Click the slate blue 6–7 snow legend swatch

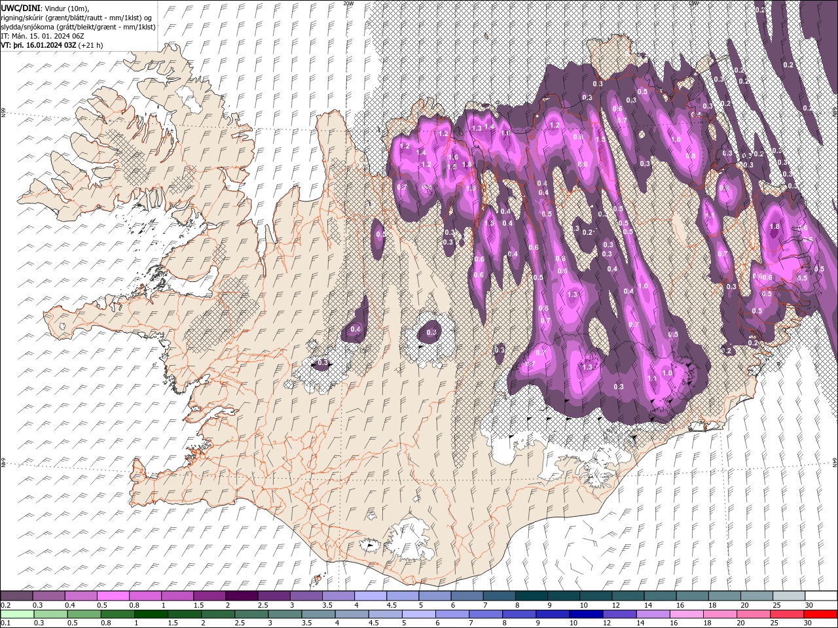click(x=466, y=596)
